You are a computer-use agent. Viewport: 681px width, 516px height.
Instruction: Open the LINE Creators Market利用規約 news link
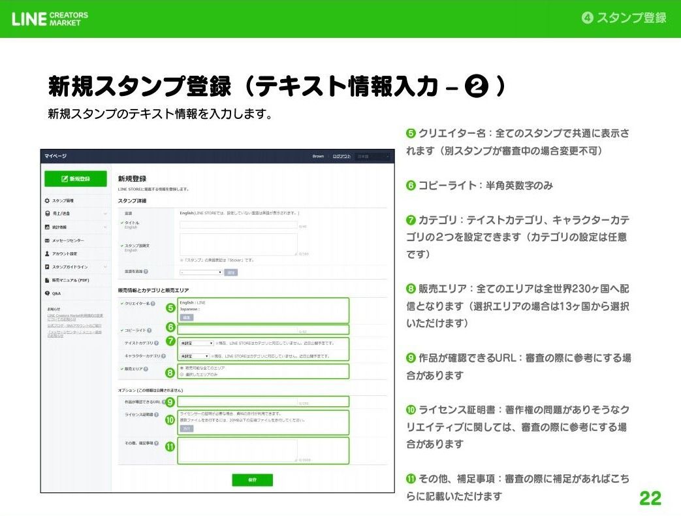pyautogui.click(x=75, y=317)
